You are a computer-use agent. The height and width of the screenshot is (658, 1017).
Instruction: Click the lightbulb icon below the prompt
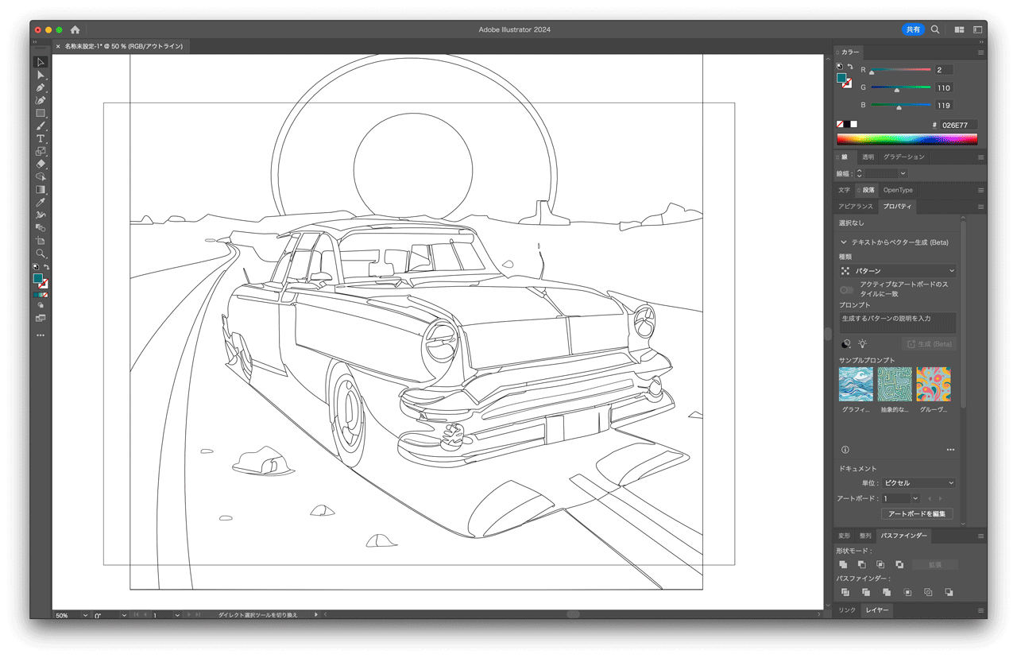862,344
